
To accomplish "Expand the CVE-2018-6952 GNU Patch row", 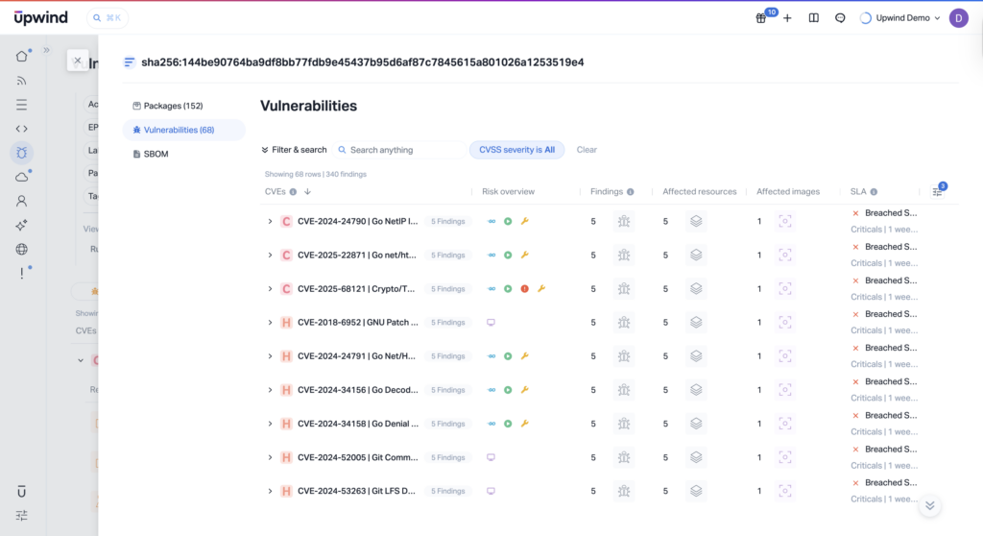I will [270, 323].
